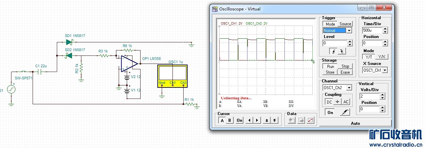425x149 pixels.
Task: Click the SW-SPST1 switch in schematic
Action: pos(24,72)
